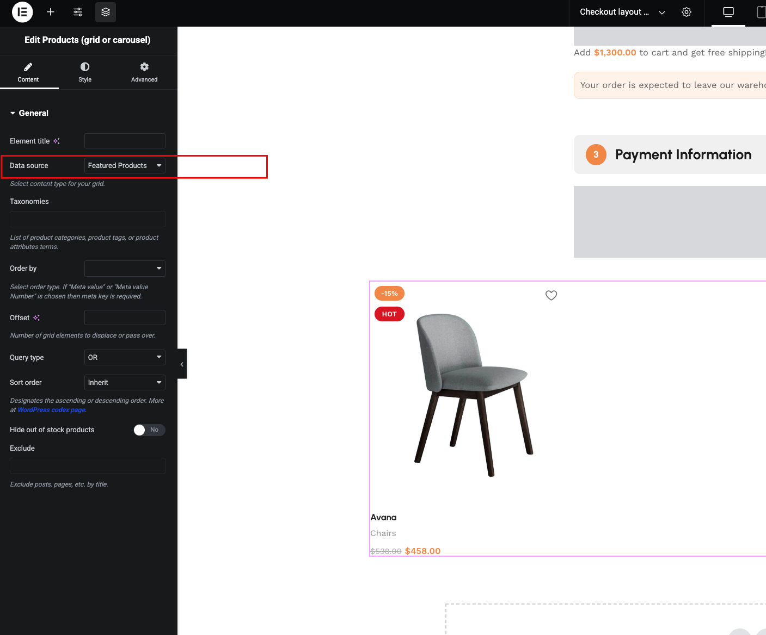Switch to the Advanced tab
This screenshot has height=635, width=766.
tap(144, 72)
